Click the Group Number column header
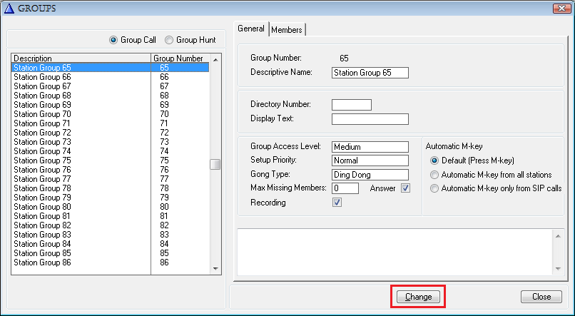This screenshot has width=575, height=316. coord(180,58)
